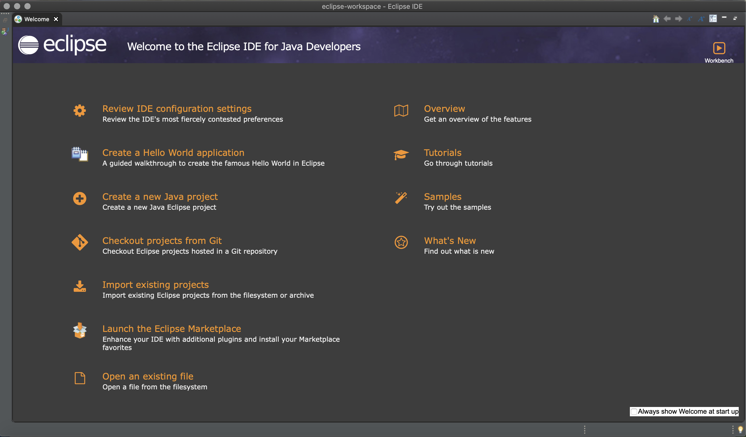Screen dimensions: 746x437
Task: Minimize the Welcome view panel
Action: point(724,17)
